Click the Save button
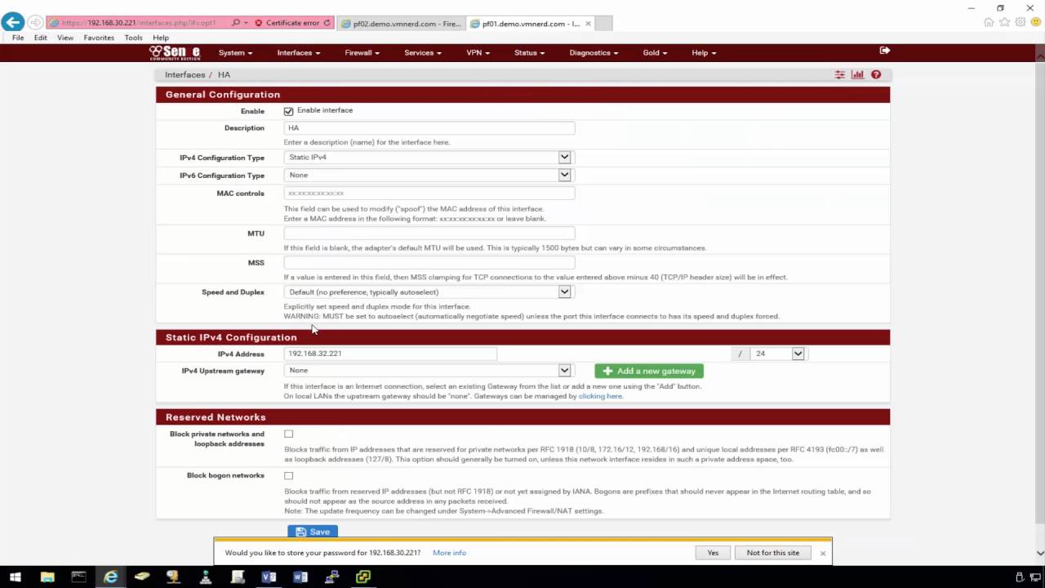 (313, 532)
